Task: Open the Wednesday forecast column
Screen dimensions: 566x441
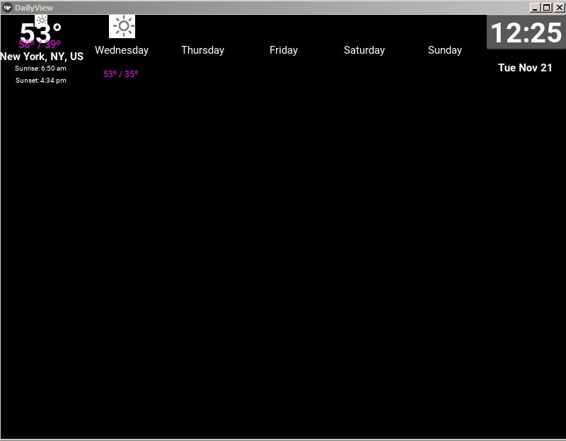Action: [122, 50]
